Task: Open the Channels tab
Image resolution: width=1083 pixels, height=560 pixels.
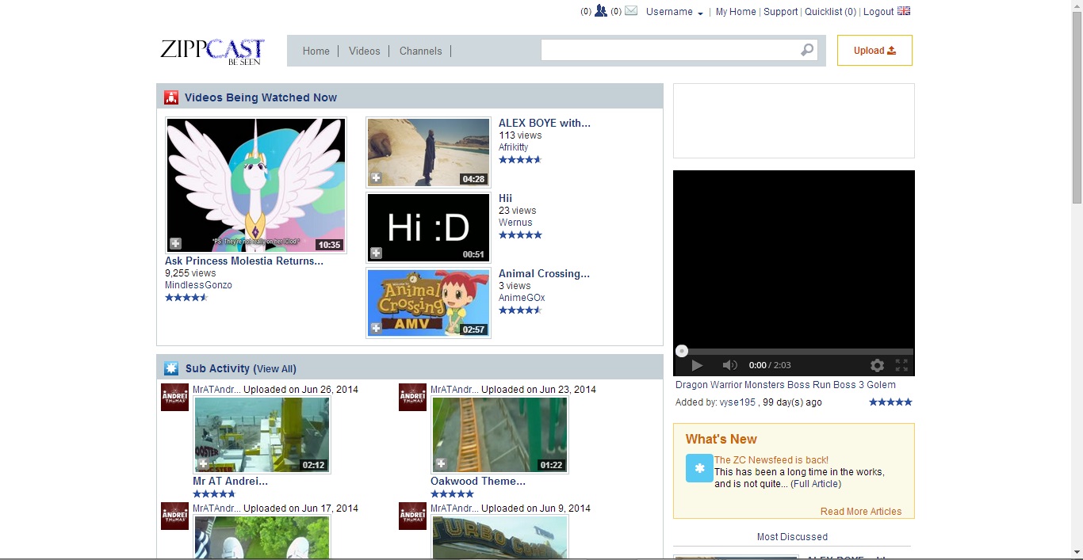Action: pos(421,51)
